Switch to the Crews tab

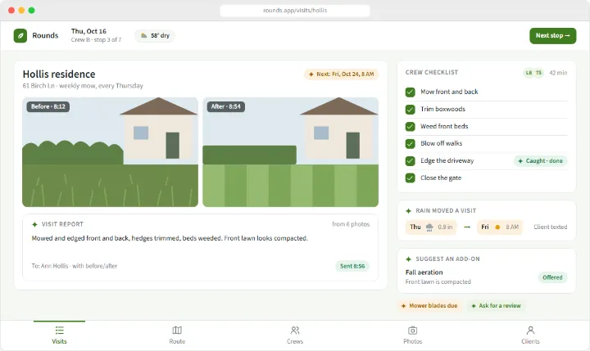click(x=295, y=335)
